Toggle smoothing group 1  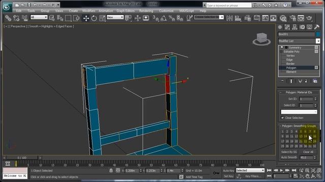point(282,131)
